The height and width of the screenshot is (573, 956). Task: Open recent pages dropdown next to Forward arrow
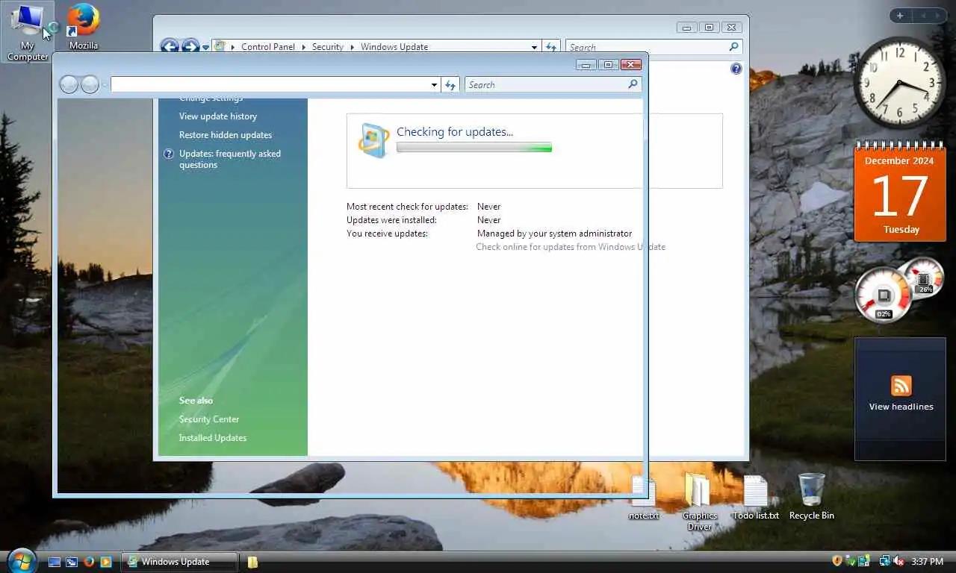[205, 47]
